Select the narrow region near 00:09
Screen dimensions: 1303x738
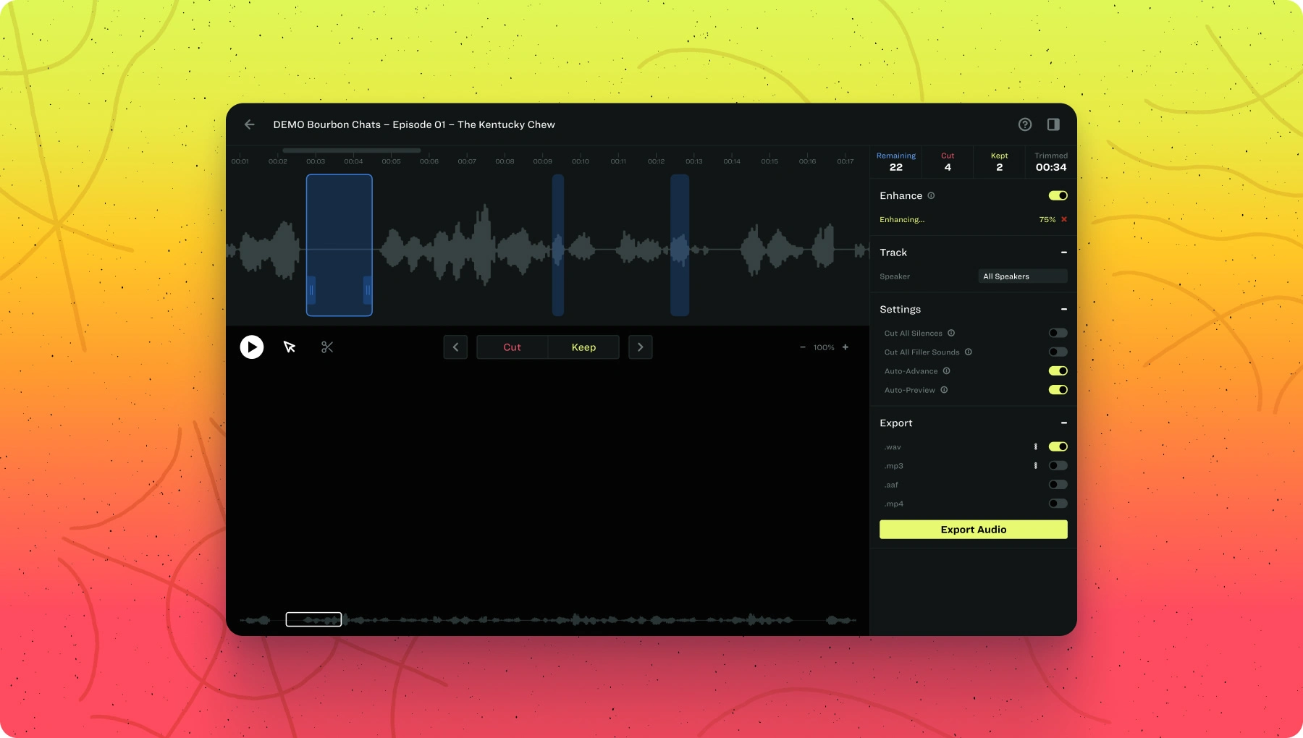coord(558,245)
